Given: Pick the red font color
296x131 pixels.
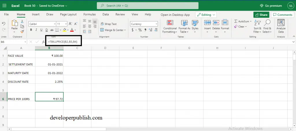Looking at the screenshot, I should tap(72, 30).
